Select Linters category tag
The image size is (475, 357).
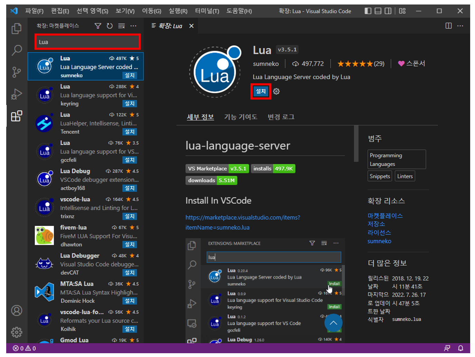click(x=405, y=176)
